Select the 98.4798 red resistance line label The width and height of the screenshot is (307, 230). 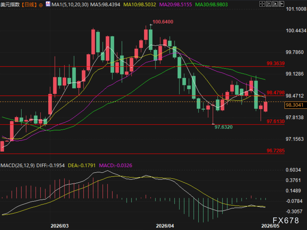tap(276, 93)
